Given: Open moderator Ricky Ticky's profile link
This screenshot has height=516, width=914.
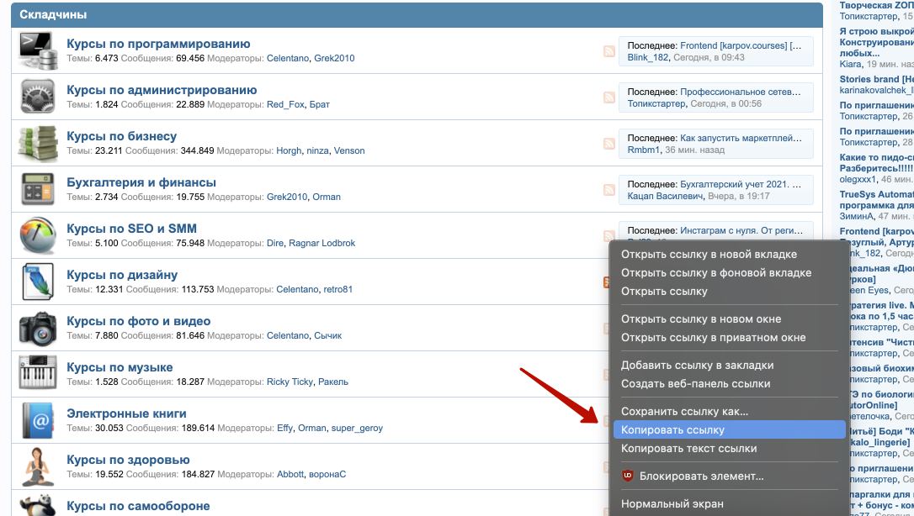Looking at the screenshot, I should click(x=290, y=382).
